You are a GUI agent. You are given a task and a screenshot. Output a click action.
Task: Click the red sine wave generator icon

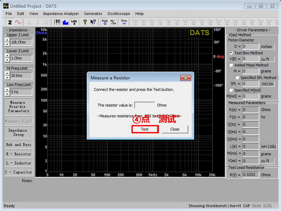[18, 22]
